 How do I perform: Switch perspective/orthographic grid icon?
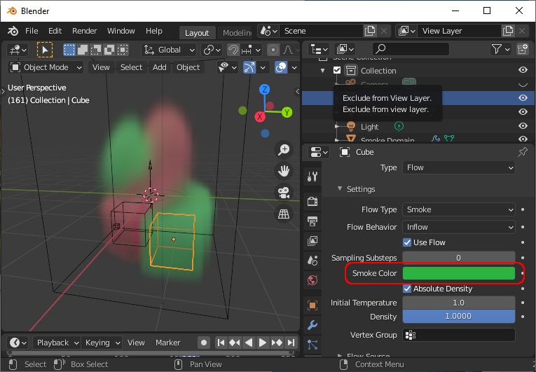[x=284, y=214]
